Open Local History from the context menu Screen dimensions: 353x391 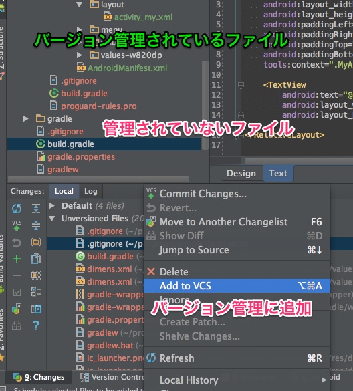click(x=237, y=380)
